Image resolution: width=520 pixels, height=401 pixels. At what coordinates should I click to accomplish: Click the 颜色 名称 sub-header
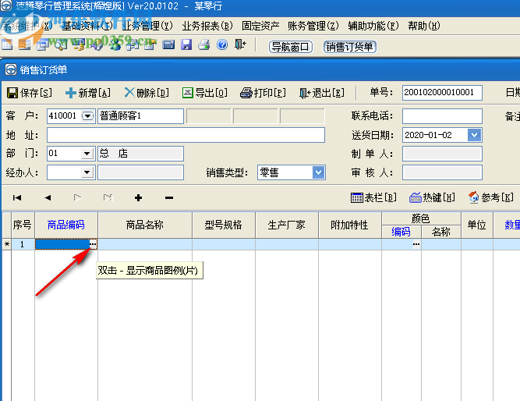(x=441, y=232)
